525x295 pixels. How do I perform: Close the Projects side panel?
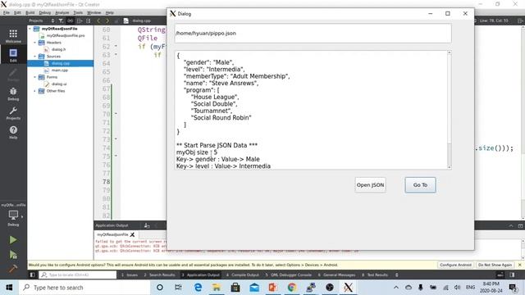pos(88,20)
